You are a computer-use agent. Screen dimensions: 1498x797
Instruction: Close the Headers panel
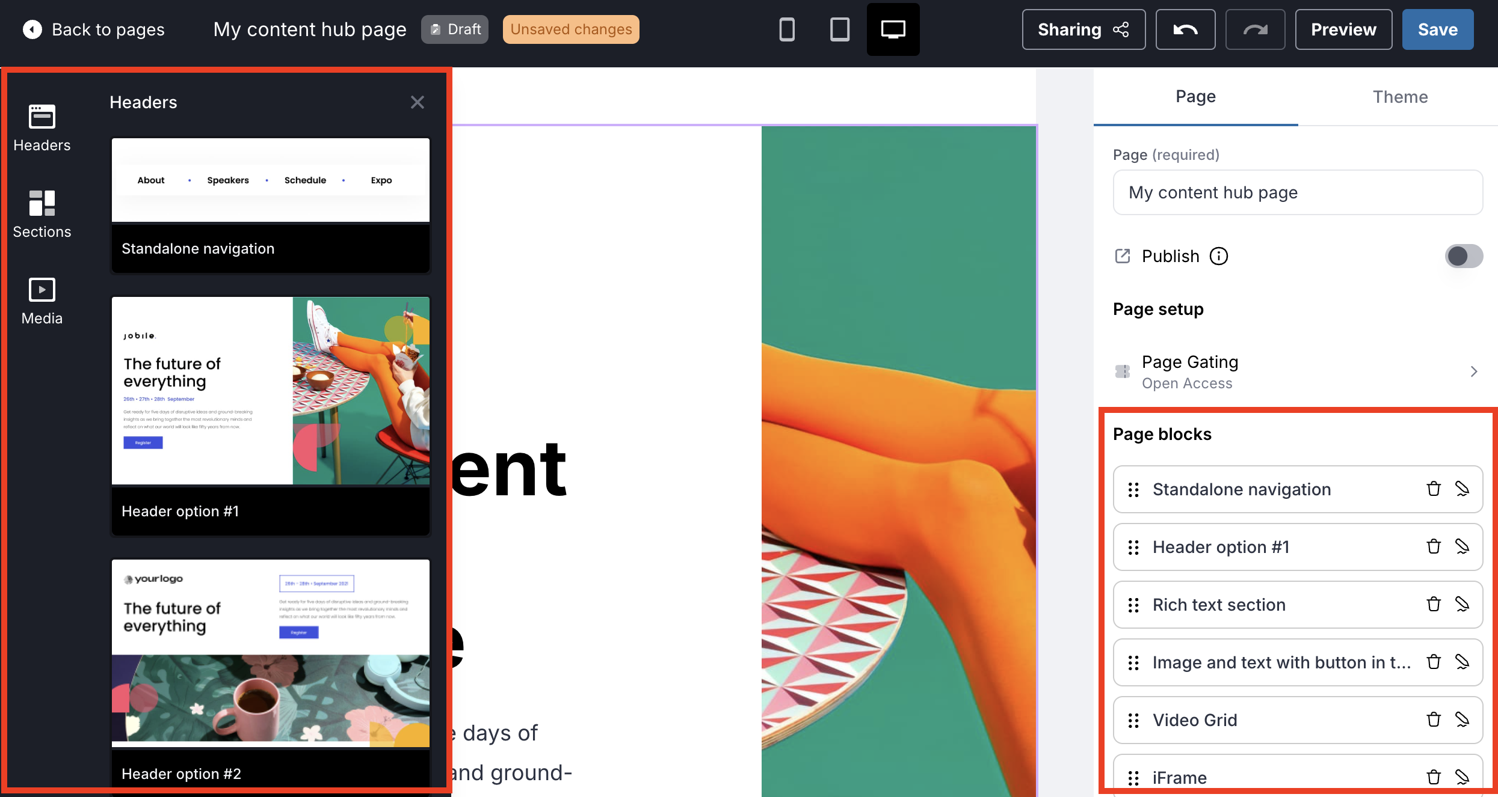418,102
